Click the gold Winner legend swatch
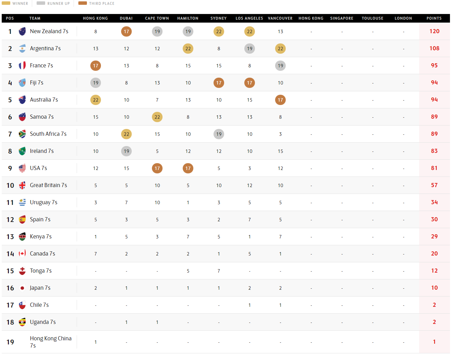The width and height of the screenshot is (451, 354). pos(6,3)
